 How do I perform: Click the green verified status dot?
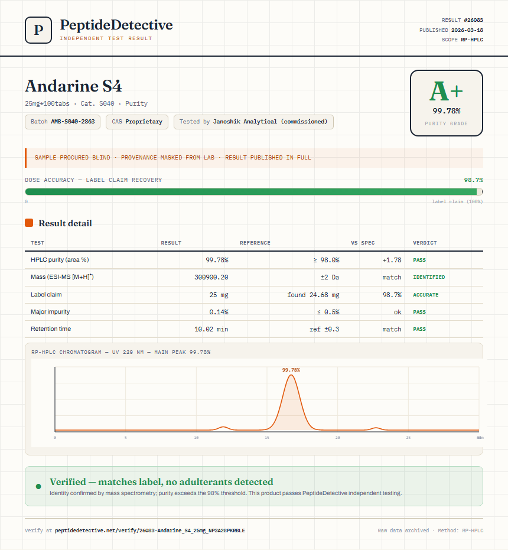tap(38, 486)
